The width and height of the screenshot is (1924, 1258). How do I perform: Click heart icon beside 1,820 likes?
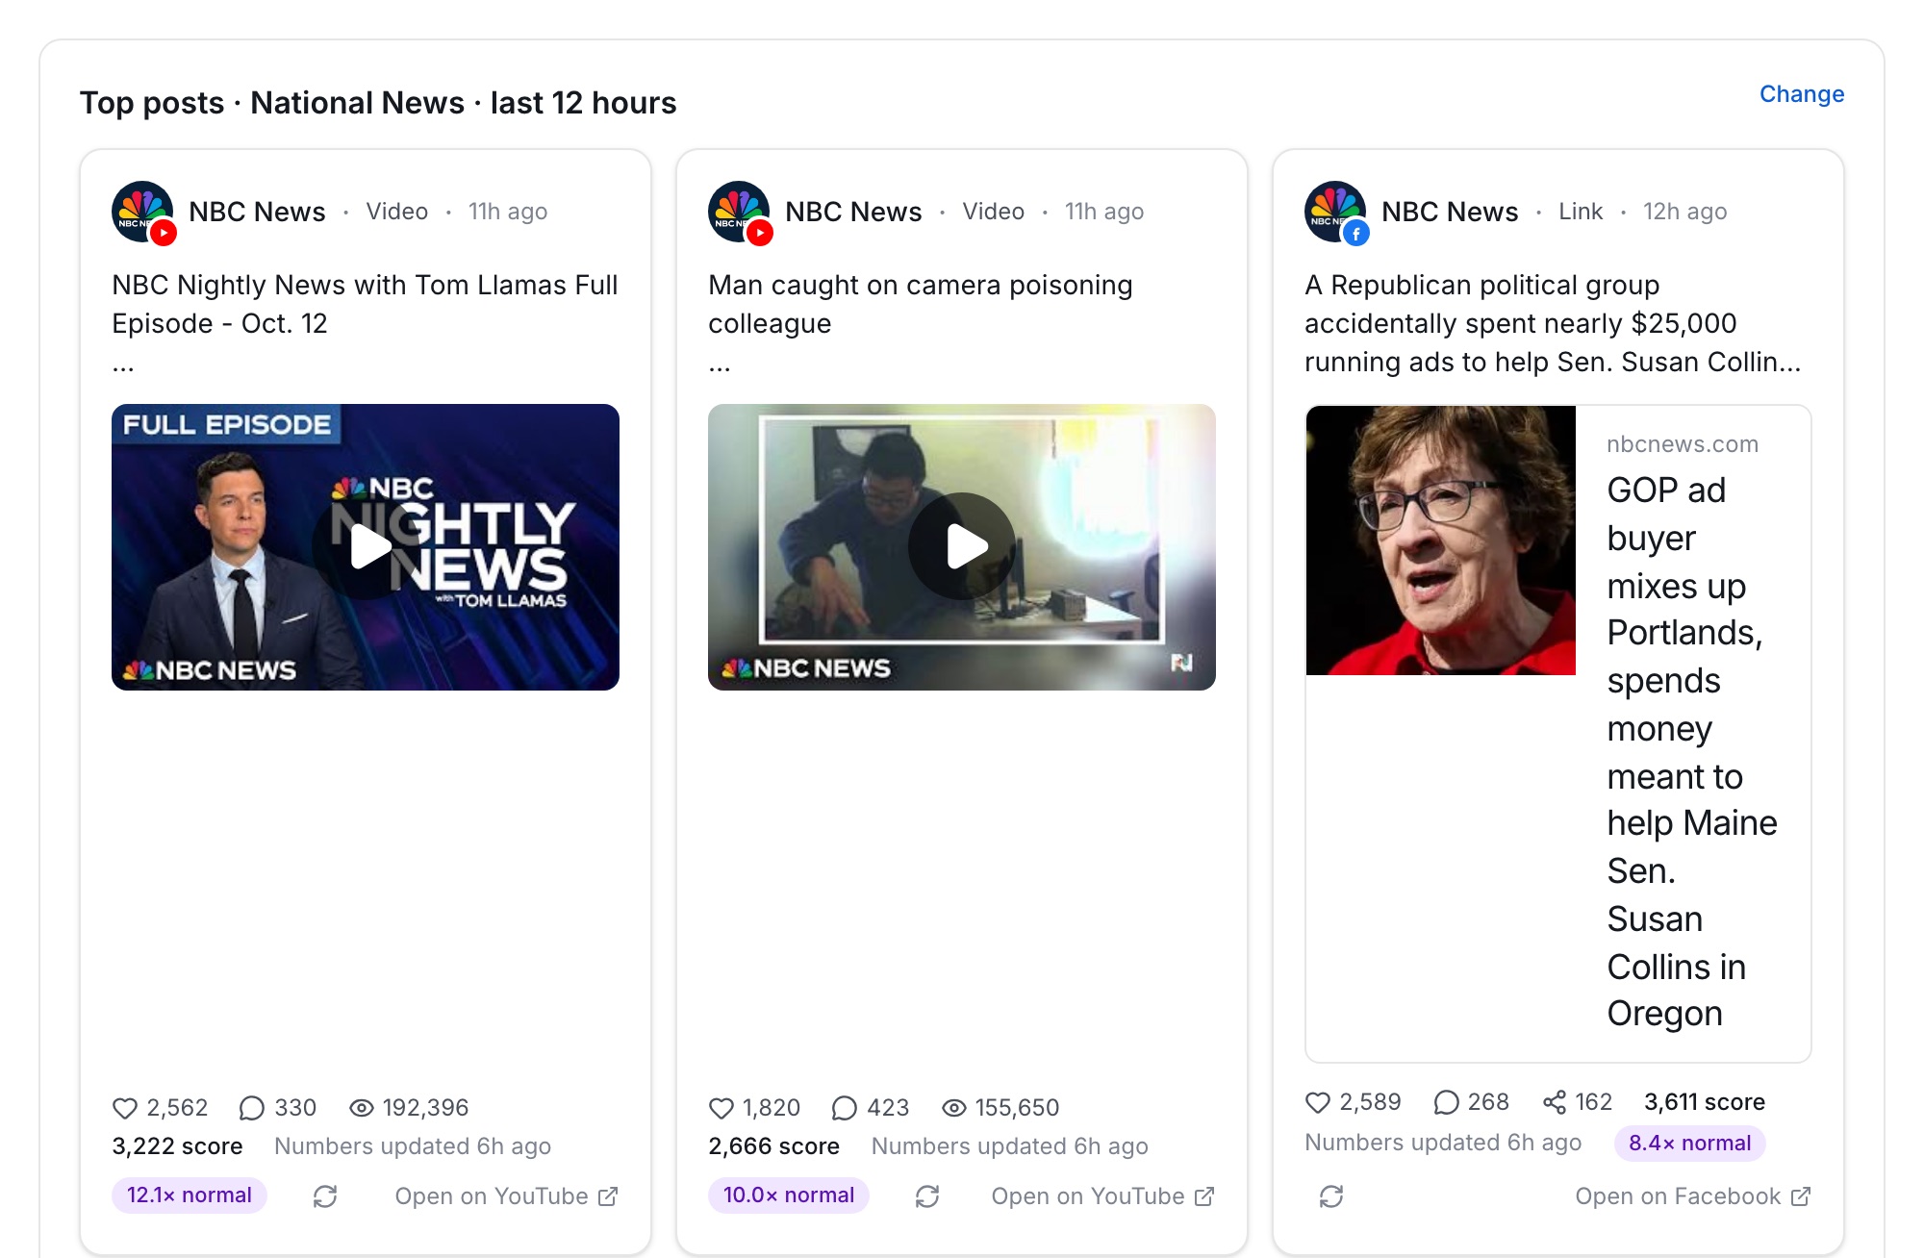tap(721, 1108)
